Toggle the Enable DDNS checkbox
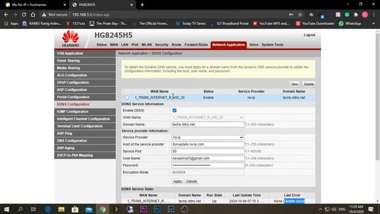This screenshot has height=214, width=380. pyautogui.click(x=175, y=111)
